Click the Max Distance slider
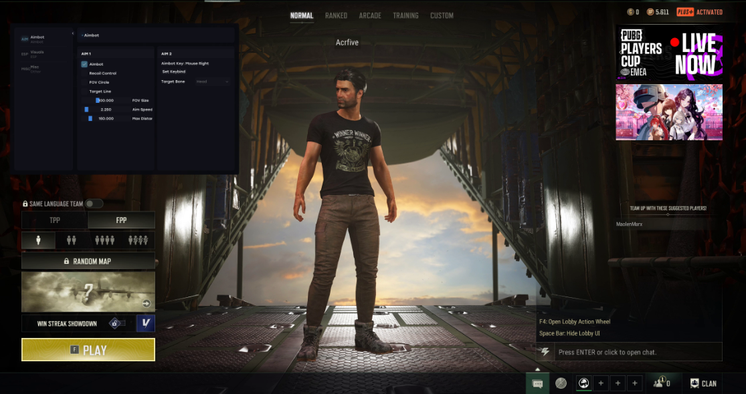Image resolution: width=746 pixels, height=394 pixels. click(106, 118)
